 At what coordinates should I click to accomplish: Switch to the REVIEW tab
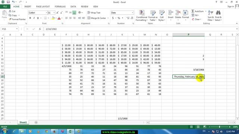click(84, 7)
